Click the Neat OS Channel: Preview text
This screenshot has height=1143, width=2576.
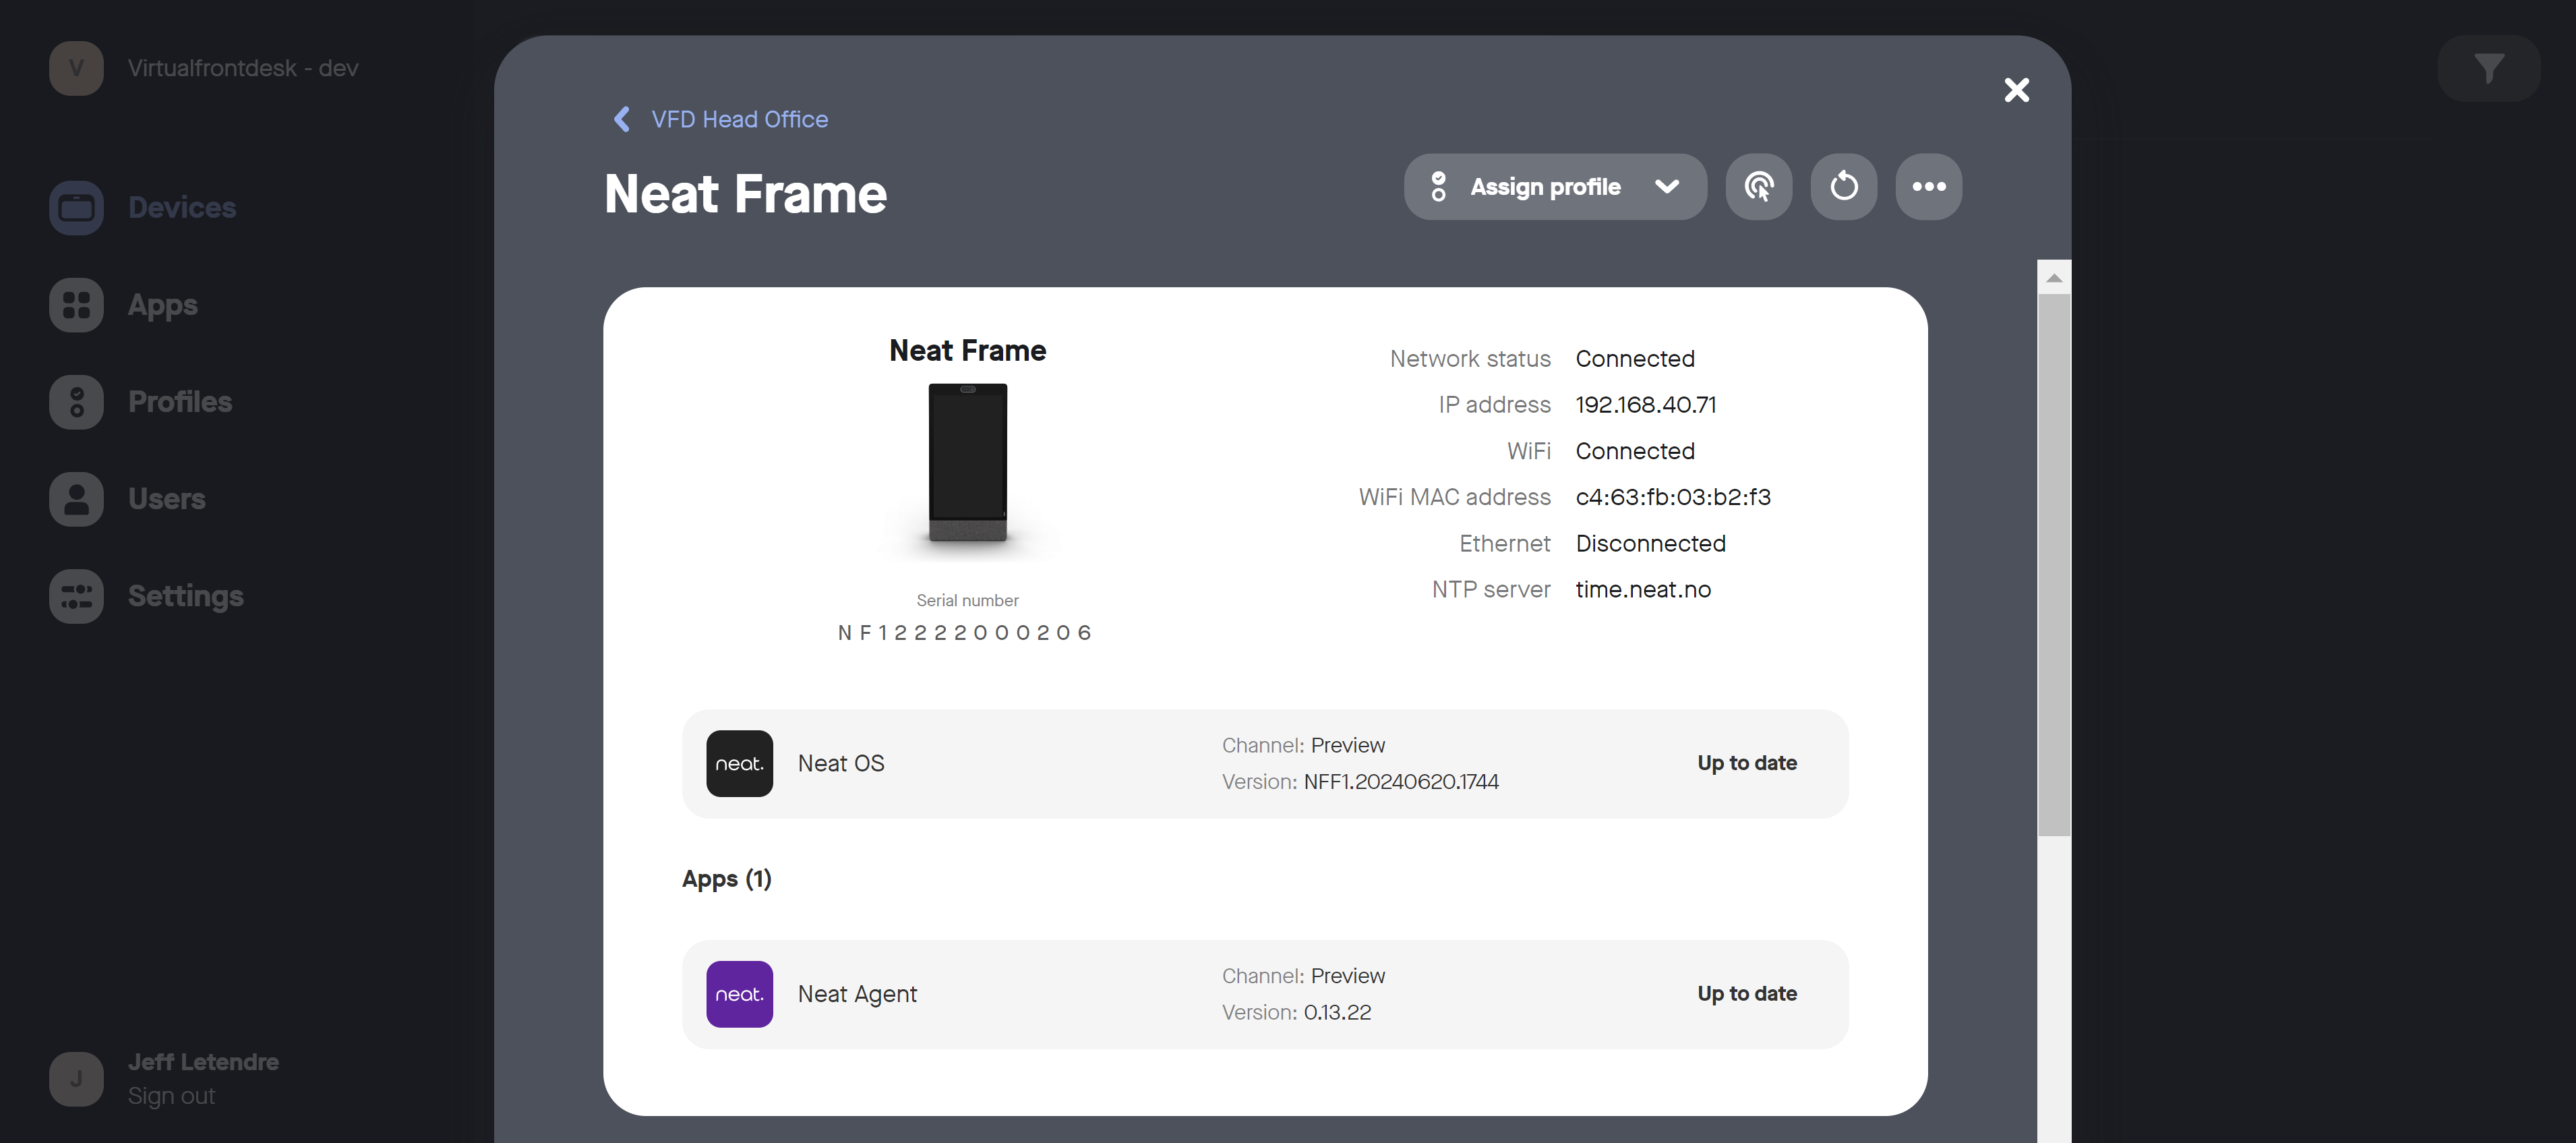pos(1303,746)
